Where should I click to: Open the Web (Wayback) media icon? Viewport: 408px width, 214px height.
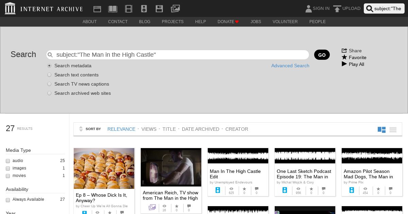[97, 9]
